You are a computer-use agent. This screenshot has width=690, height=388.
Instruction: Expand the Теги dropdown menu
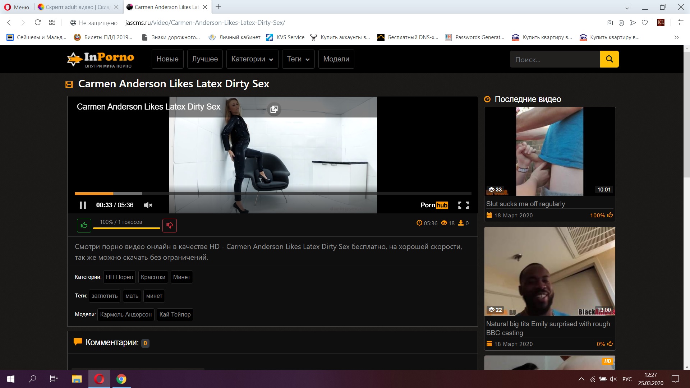point(298,59)
